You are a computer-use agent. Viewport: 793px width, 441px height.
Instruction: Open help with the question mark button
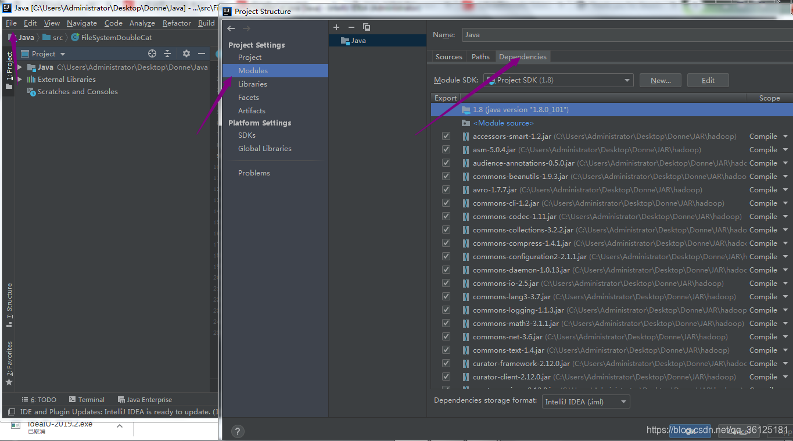238,431
